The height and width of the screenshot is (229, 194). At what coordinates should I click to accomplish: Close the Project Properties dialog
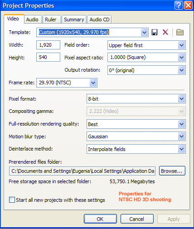(x=189, y=5)
